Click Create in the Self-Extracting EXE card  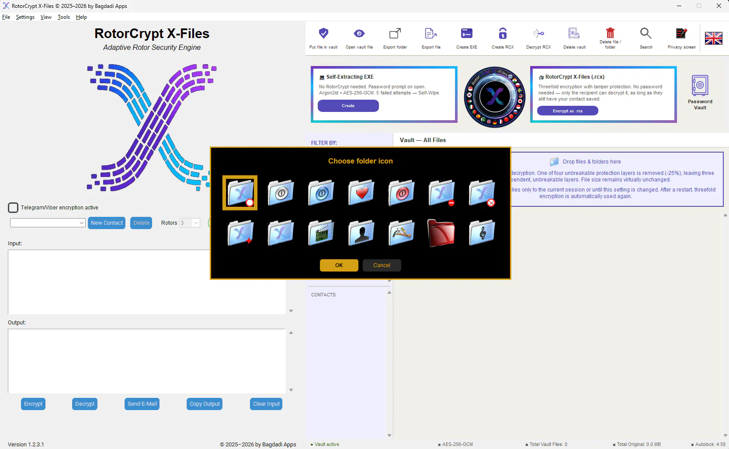click(348, 106)
